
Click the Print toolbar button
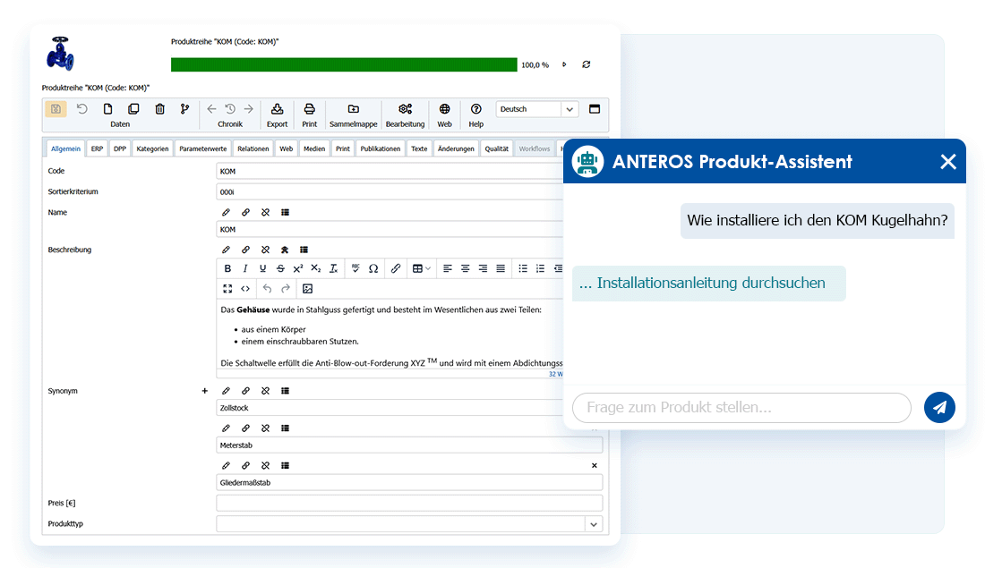click(310, 114)
